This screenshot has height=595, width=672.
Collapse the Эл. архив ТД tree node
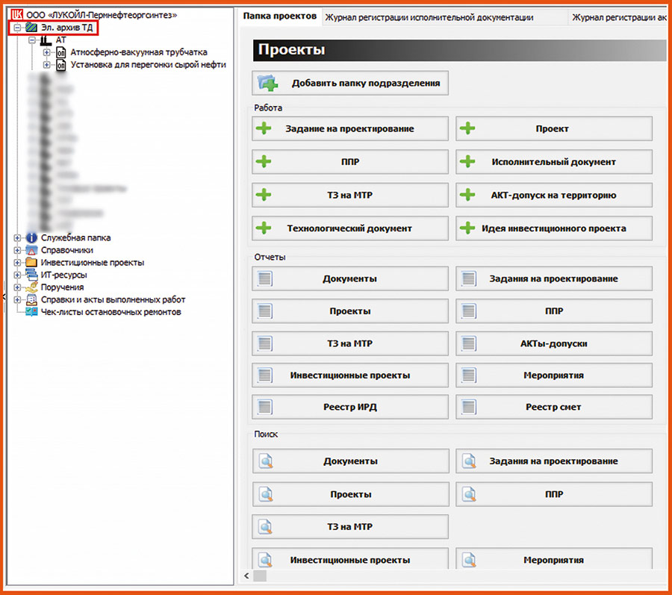tap(18, 28)
